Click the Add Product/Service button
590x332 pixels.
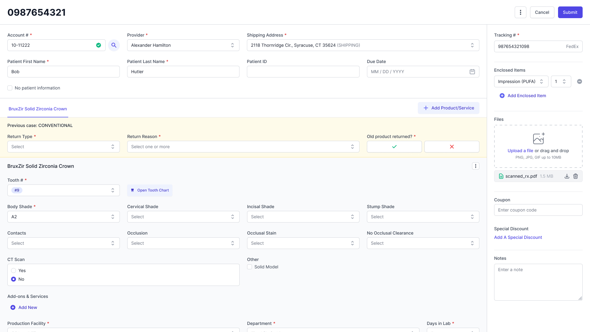[448, 108]
